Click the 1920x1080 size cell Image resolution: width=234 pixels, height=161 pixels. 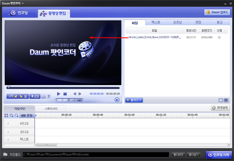[207, 37]
